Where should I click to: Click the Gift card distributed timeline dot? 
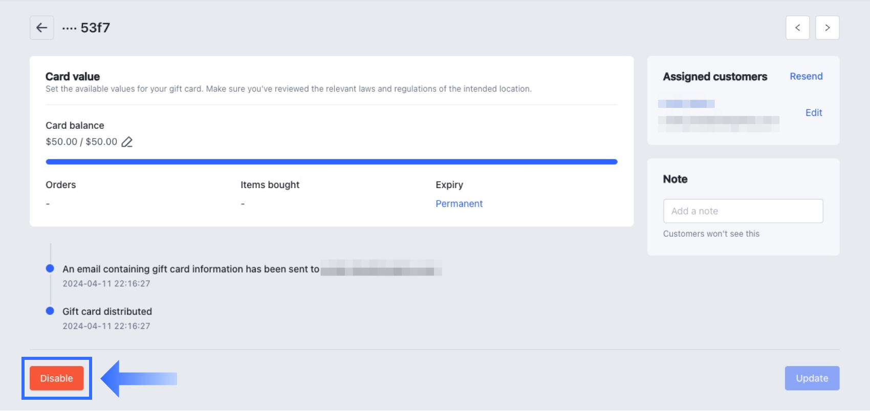(x=50, y=311)
